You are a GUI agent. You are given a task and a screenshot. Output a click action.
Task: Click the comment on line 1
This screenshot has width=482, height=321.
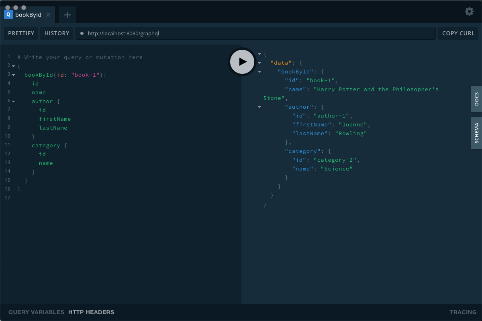(80, 57)
